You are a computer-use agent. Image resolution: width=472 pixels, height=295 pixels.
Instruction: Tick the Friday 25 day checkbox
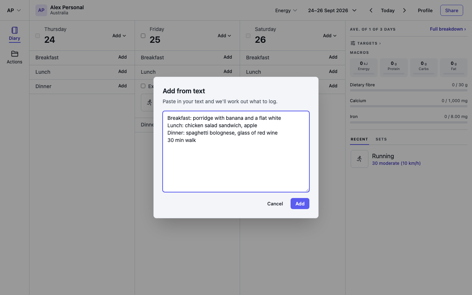point(143,36)
